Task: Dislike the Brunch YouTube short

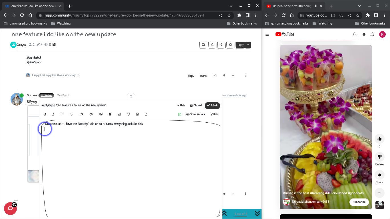Action: 379,157
